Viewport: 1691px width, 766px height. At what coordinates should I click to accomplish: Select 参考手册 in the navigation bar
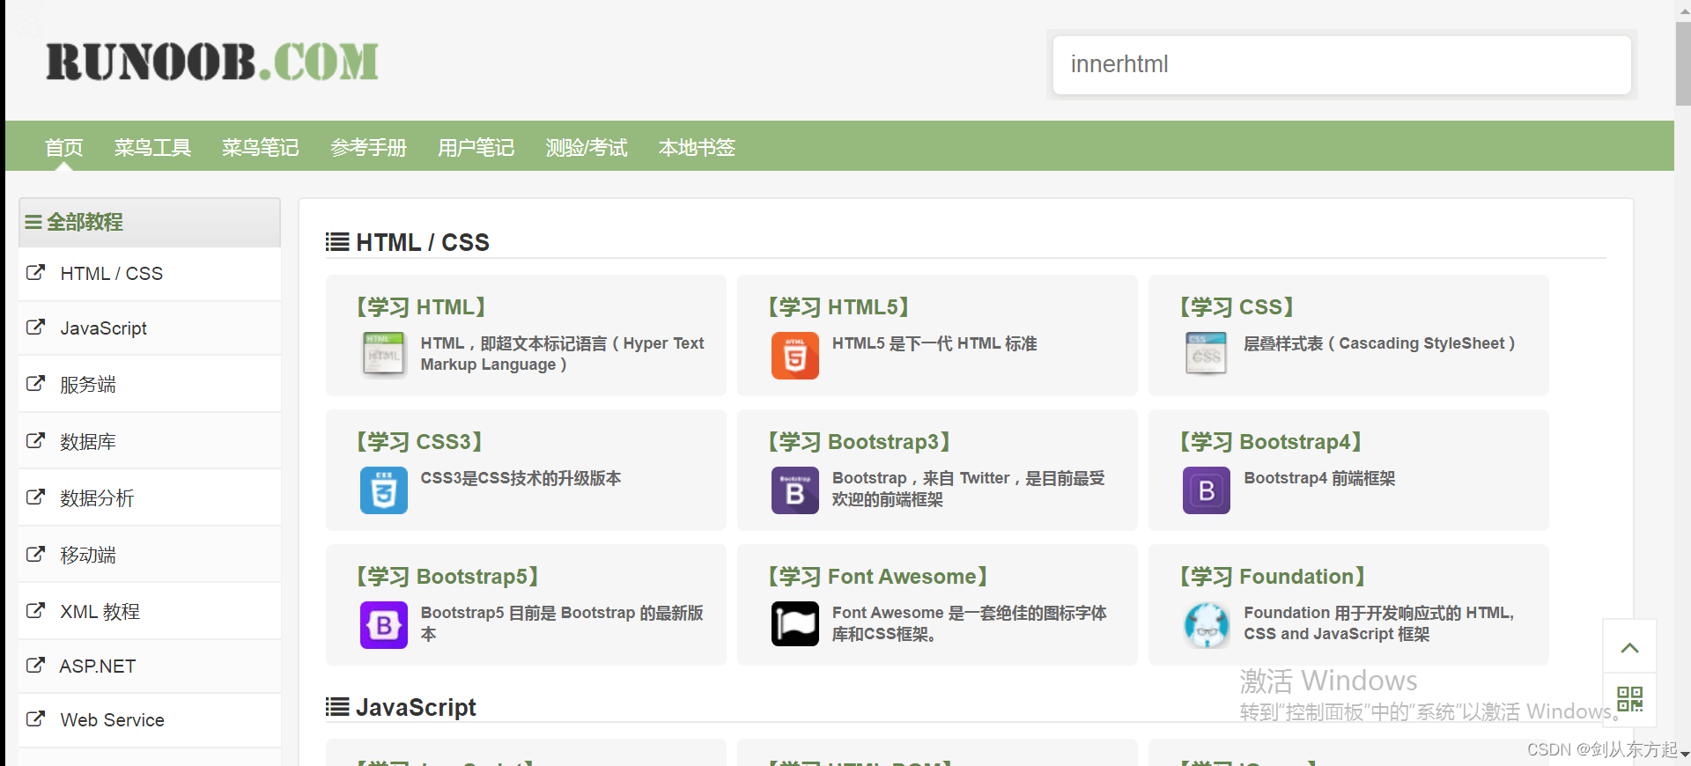[368, 148]
